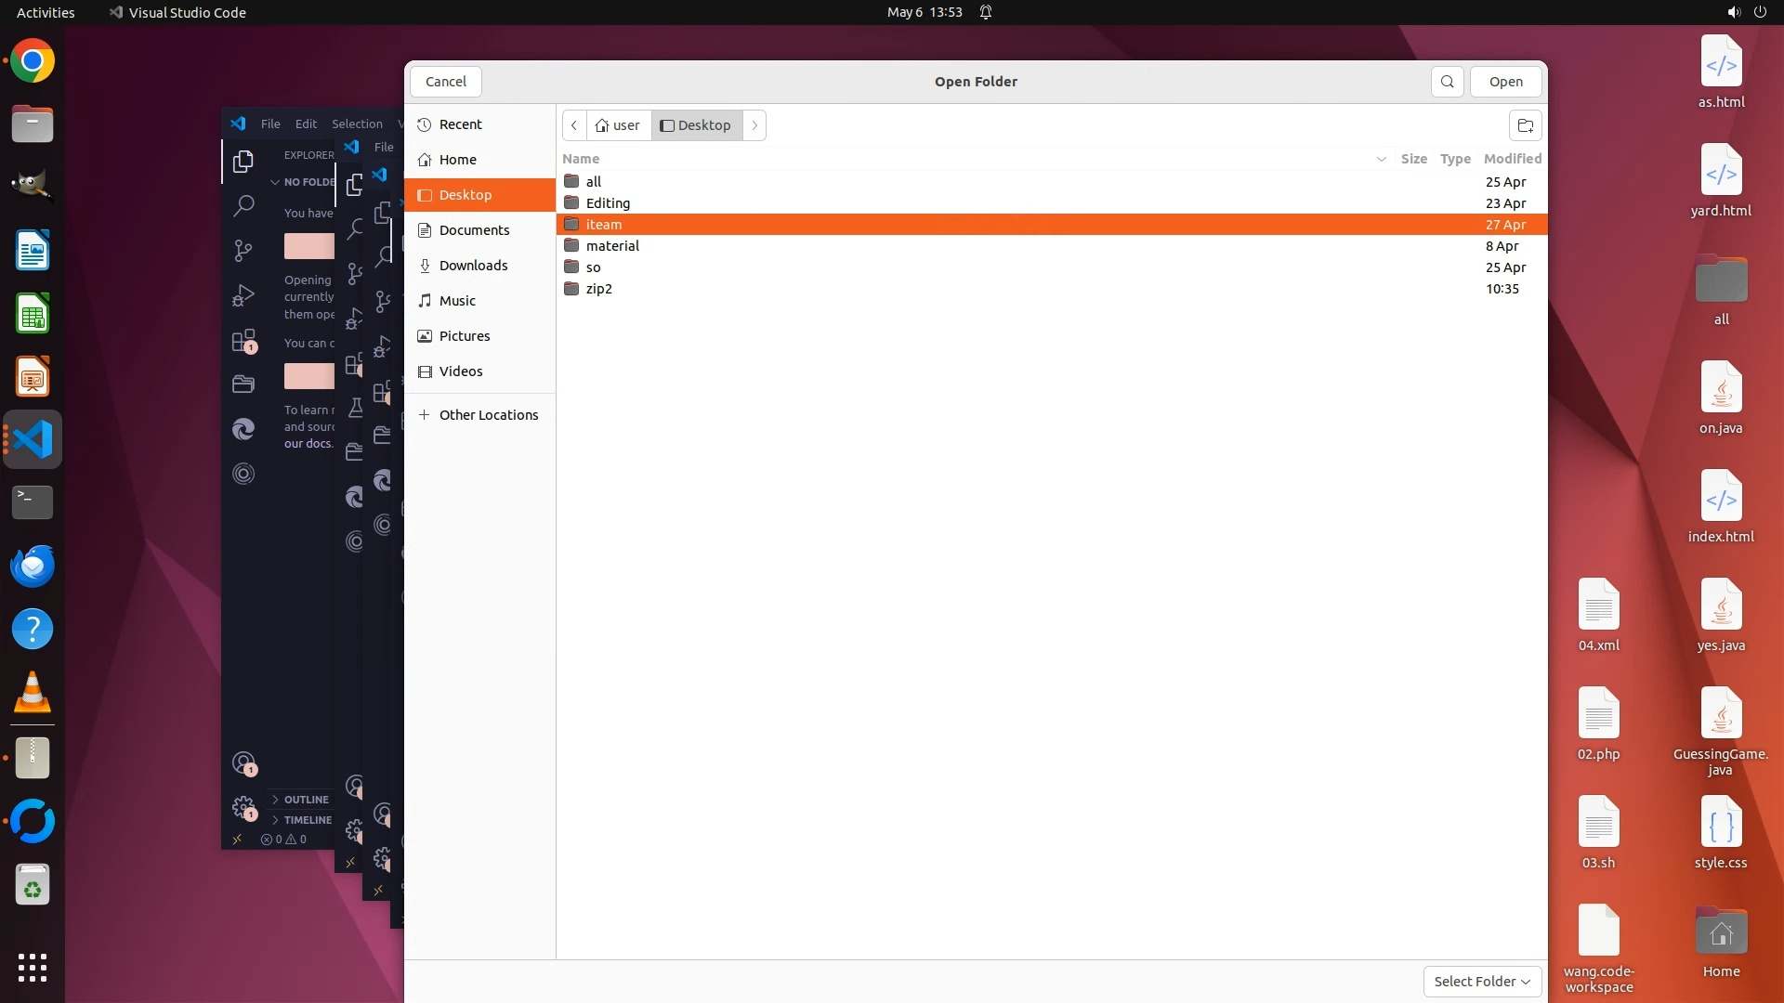Open the Edit menu in VS Code

click(306, 124)
